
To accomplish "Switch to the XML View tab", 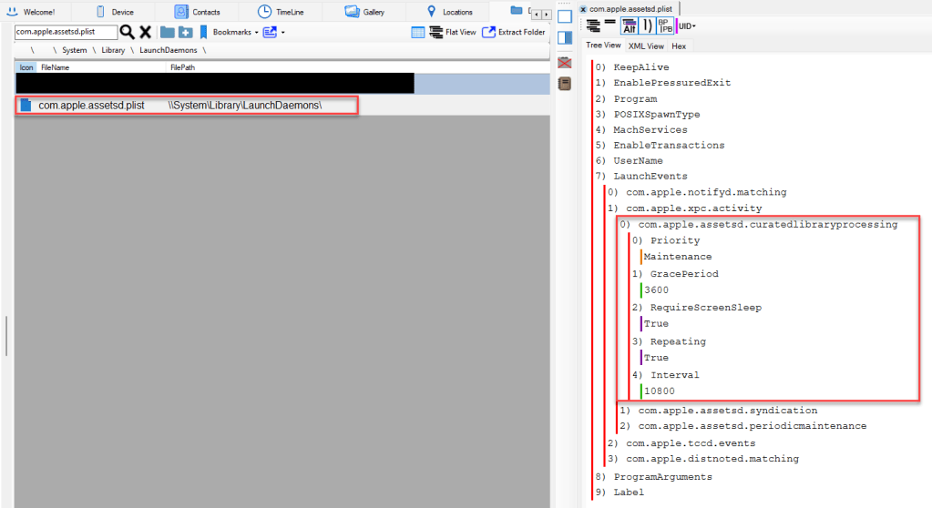I will (646, 46).
